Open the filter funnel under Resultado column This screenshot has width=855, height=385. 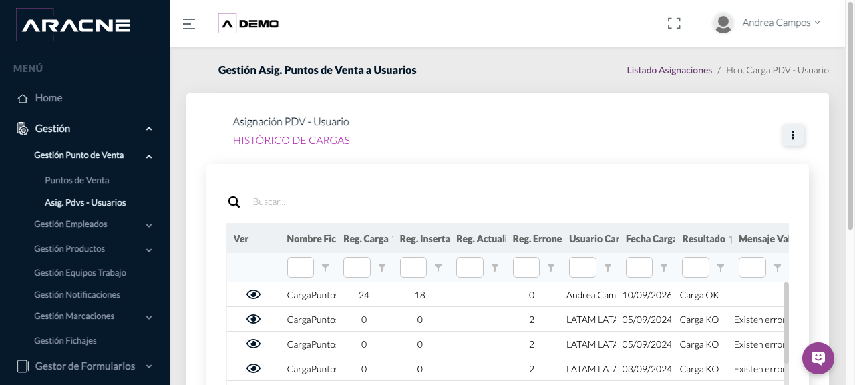721,268
